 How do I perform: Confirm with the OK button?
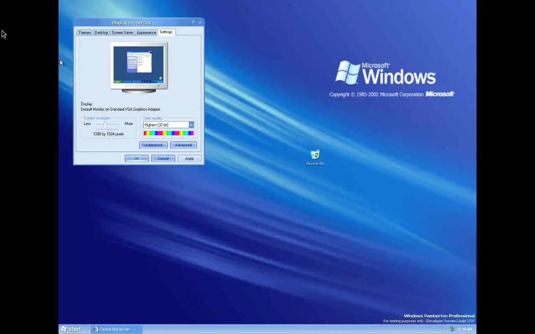click(137, 159)
